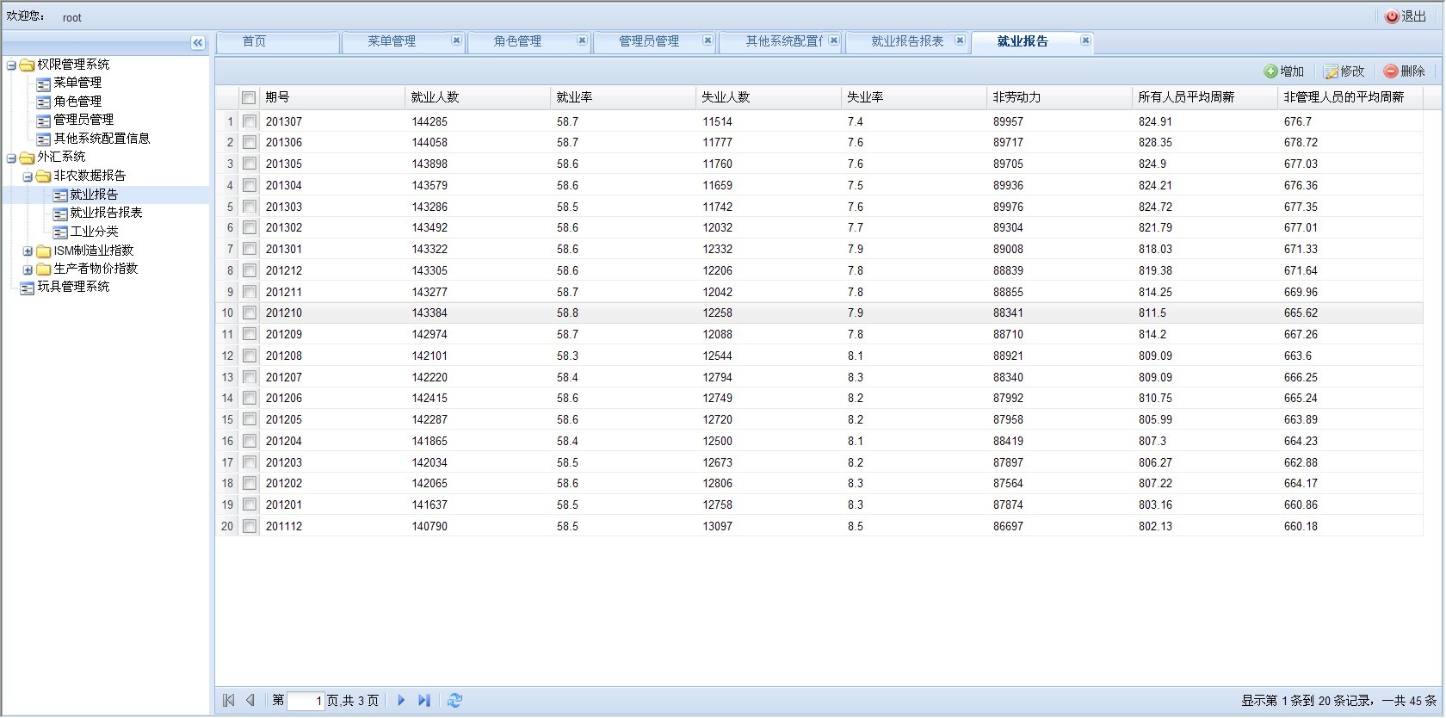Toggle the select-all header checkbox

point(249,98)
